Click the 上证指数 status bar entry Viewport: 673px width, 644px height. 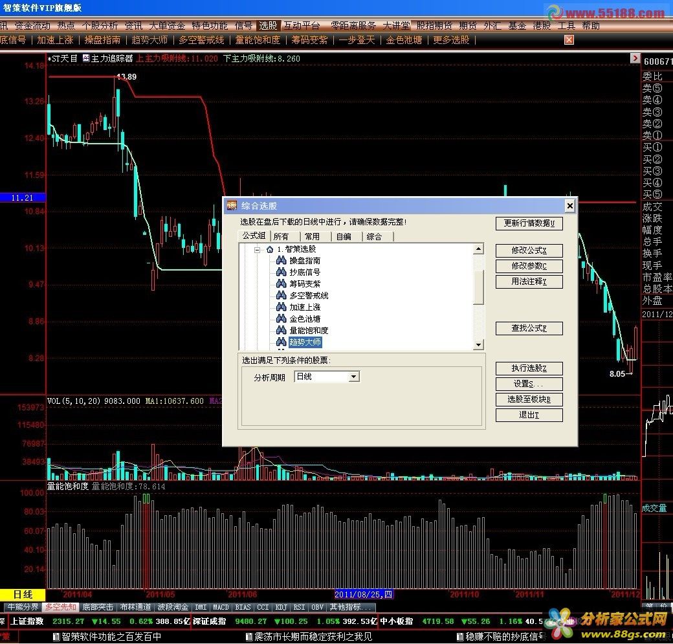click(x=27, y=621)
